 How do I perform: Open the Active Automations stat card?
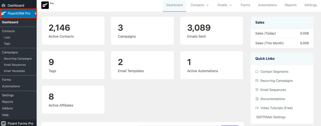[x=212, y=65]
